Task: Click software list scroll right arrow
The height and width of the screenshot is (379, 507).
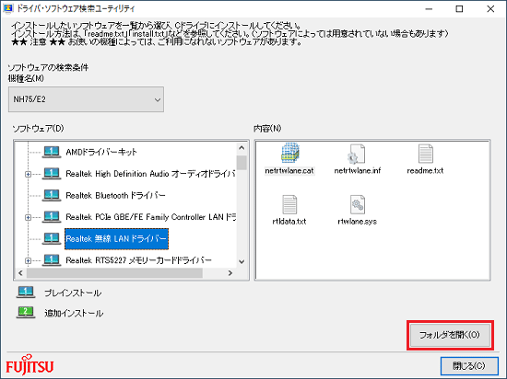Action: (230, 273)
